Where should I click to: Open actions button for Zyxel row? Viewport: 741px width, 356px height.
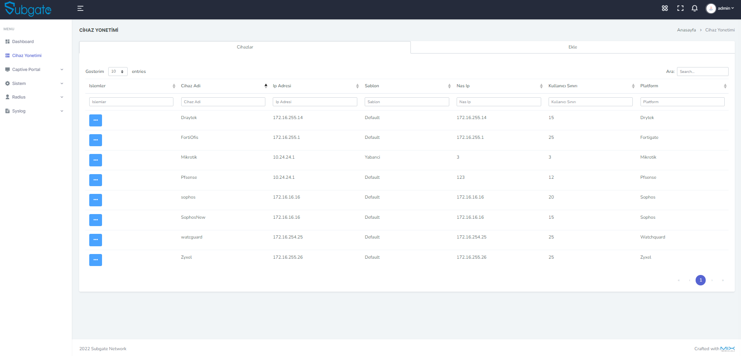click(x=95, y=260)
